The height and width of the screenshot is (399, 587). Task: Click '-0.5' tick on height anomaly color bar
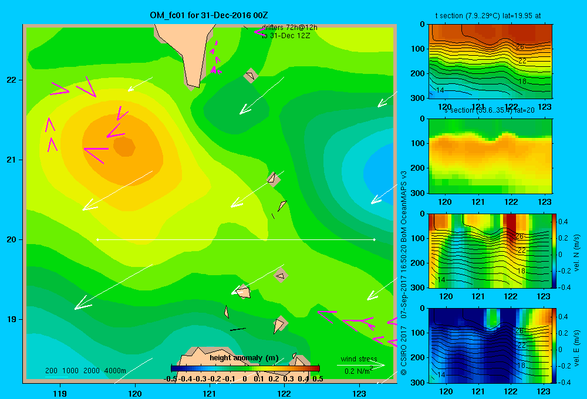pos(170,379)
